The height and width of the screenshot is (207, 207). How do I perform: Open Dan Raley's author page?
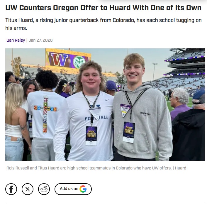[16, 40]
